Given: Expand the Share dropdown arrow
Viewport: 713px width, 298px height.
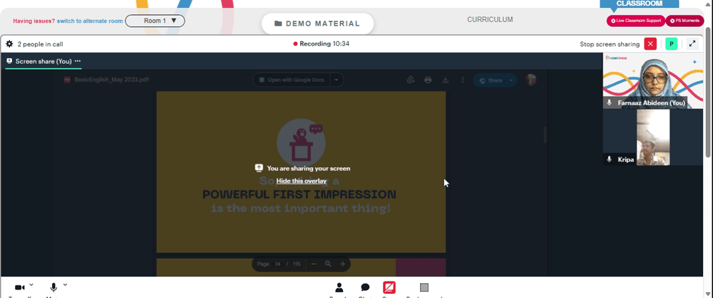Looking at the screenshot, I should 511,80.
